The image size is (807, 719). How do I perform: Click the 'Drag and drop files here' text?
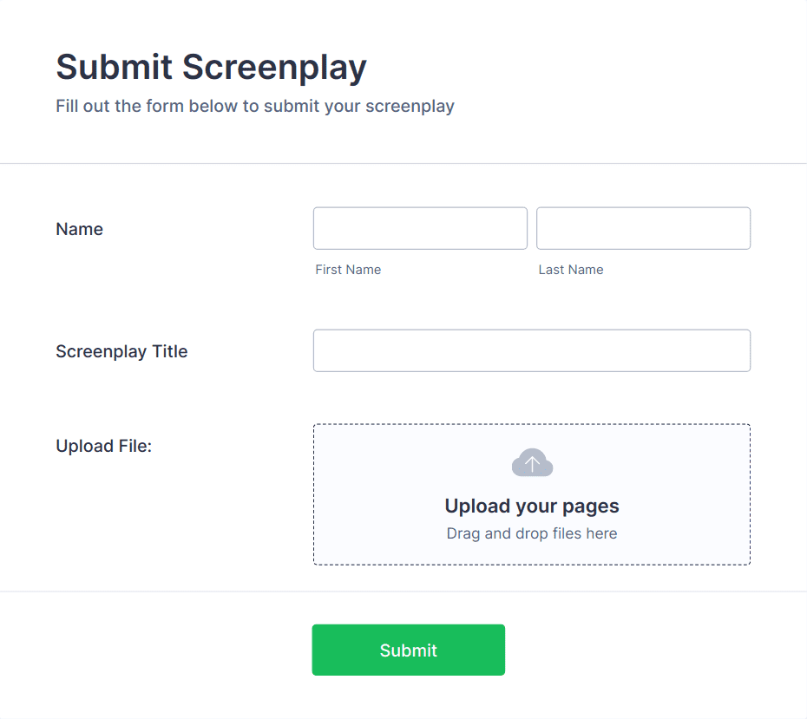(532, 533)
